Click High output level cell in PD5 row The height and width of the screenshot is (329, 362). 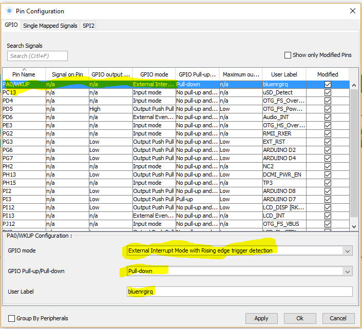[110, 109]
